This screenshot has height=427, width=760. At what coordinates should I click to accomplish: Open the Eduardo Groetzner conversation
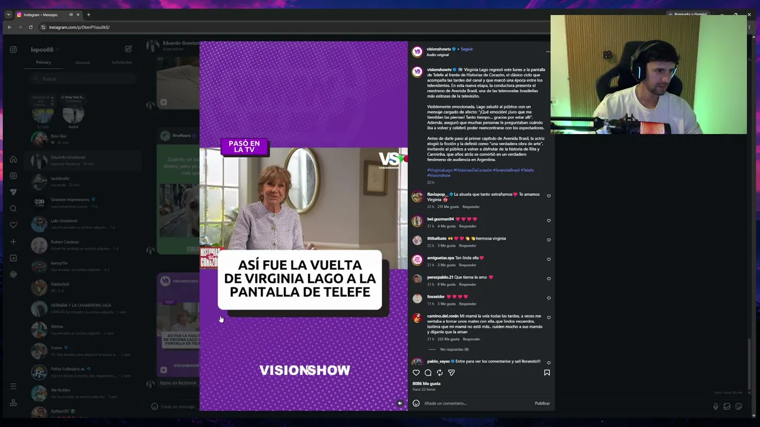point(82,160)
